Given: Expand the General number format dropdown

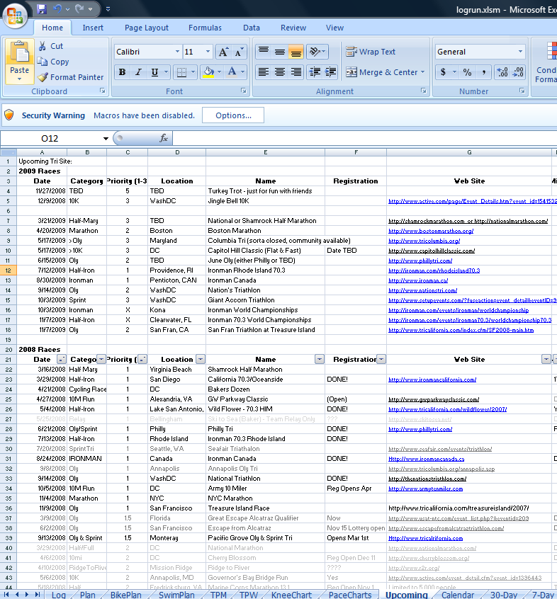Looking at the screenshot, I should click(520, 52).
